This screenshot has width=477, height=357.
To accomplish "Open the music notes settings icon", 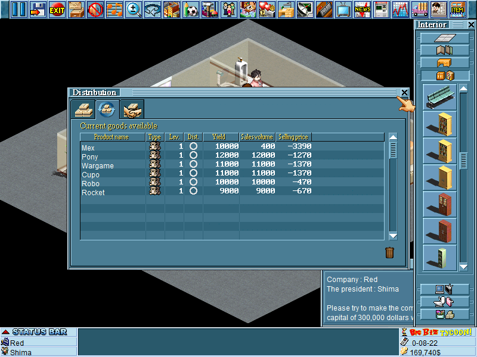I will coord(114,10).
